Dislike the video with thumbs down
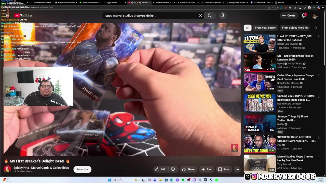 pyautogui.click(x=173, y=169)
